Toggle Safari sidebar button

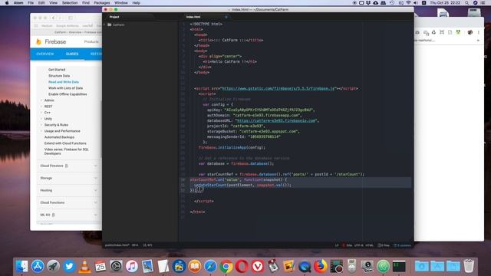pyautogui.click(x=71, y=18)
